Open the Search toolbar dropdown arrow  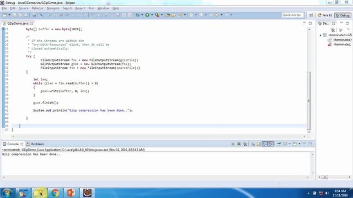point(185,15)
